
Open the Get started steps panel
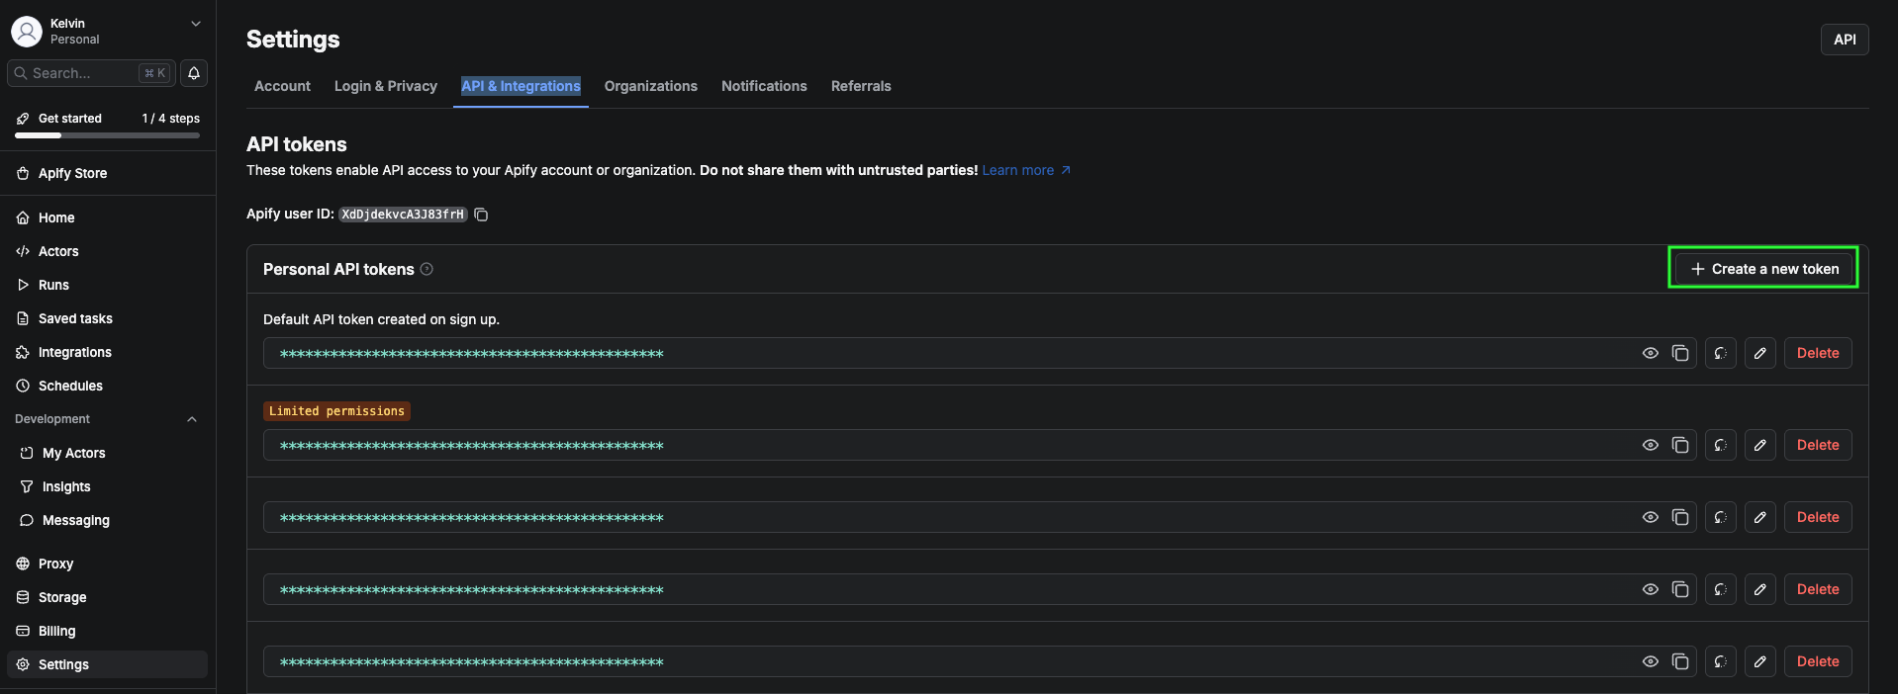click(108, 119)
